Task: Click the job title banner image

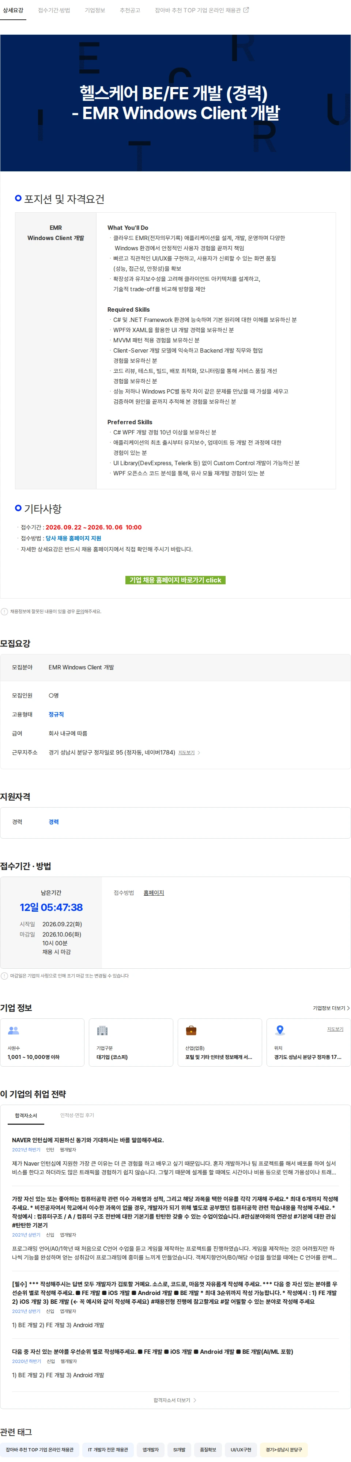Action: click(x=175, y=103)
